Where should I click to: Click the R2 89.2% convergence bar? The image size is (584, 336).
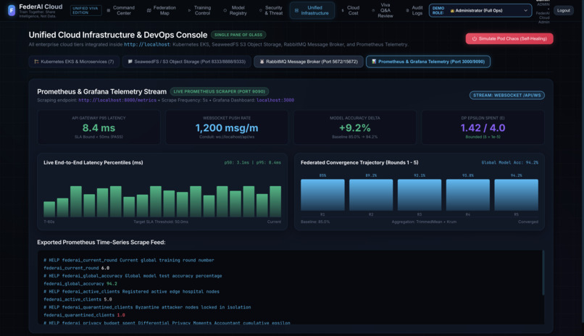[371, 195]
